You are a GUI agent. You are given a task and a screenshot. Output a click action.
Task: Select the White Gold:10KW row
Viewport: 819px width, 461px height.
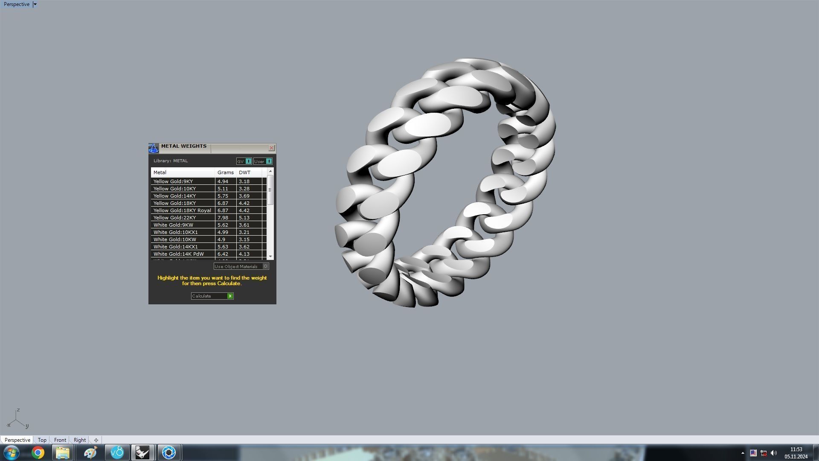pos(209,239)
